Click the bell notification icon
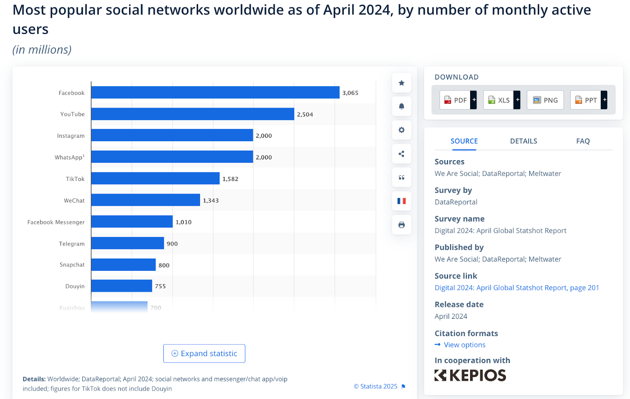 401,107
